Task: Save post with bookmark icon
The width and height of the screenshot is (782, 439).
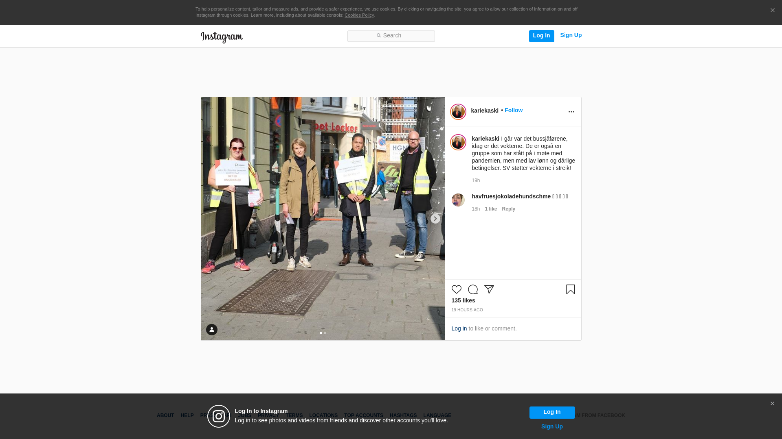Action: (x=570, y=289)
